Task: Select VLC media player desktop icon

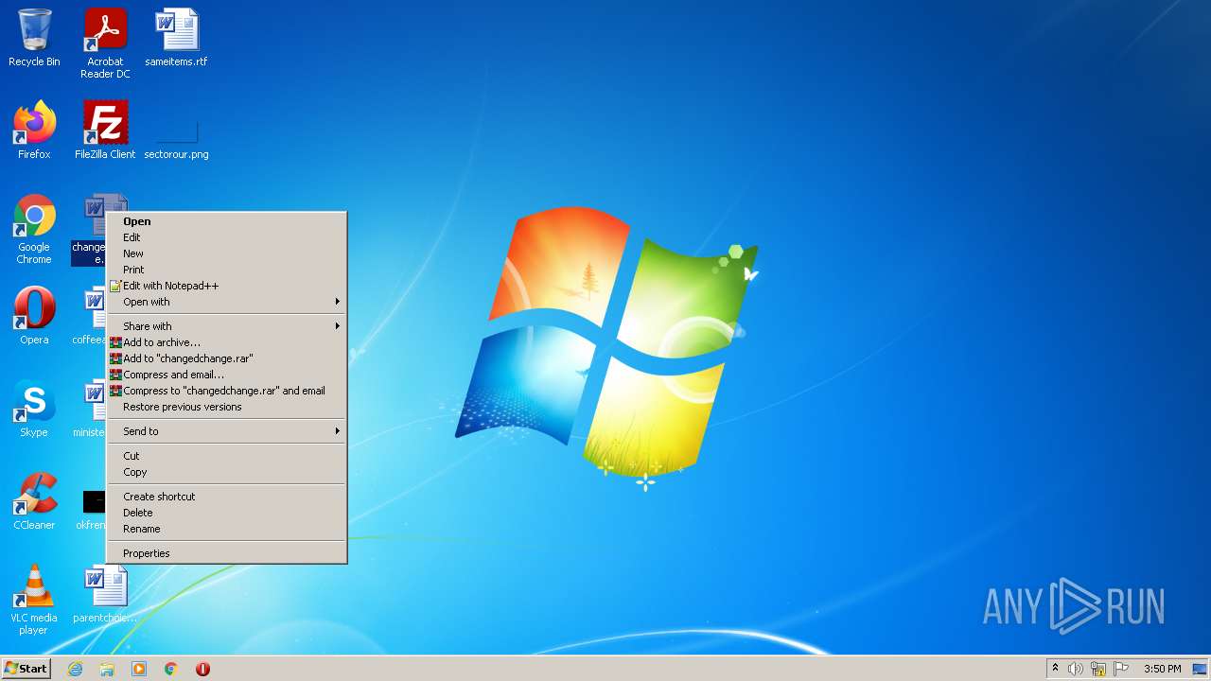Action: point(34,600)
